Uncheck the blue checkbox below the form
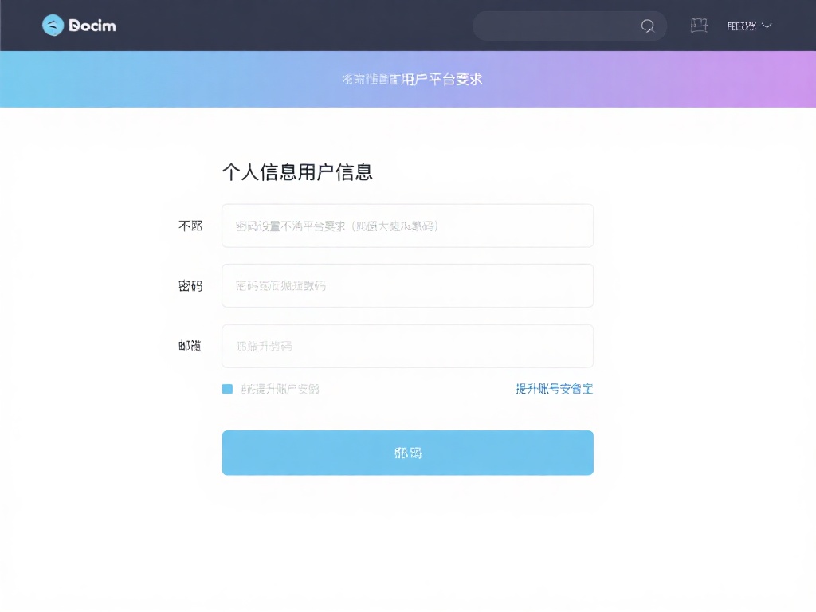Image resolution: width=816 pixels, height=612 pixels. (227, 389)
